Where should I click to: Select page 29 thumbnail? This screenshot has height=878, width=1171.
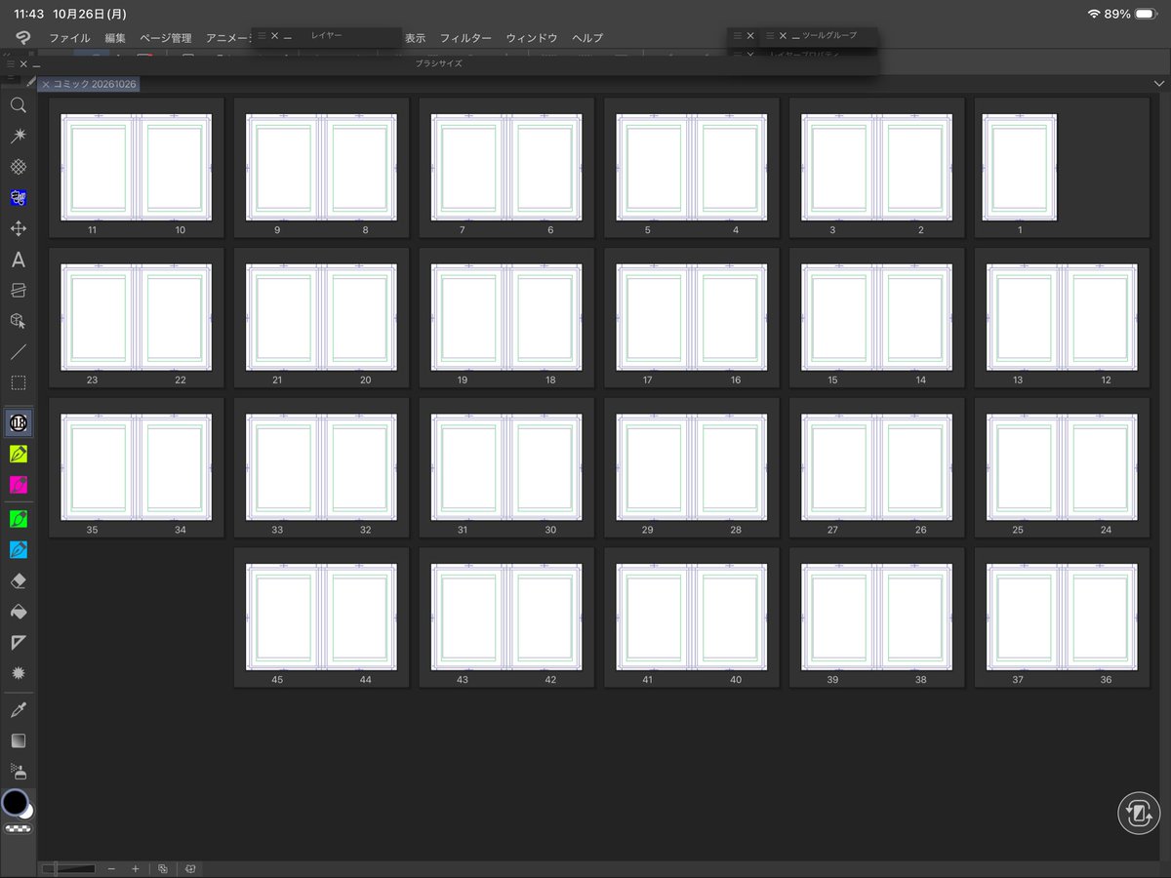point(654,467)
